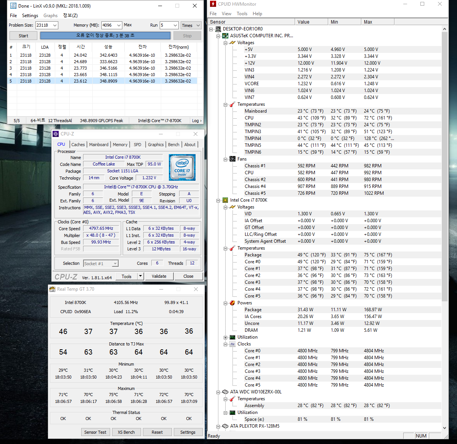
Task: Click the Validate button in CPU-Z
Action: (159, 276)
